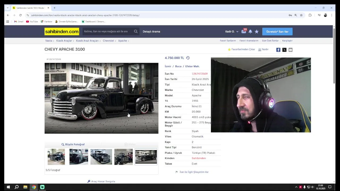
Task: Click listing number 1267472509
Action: pos(200,74)
